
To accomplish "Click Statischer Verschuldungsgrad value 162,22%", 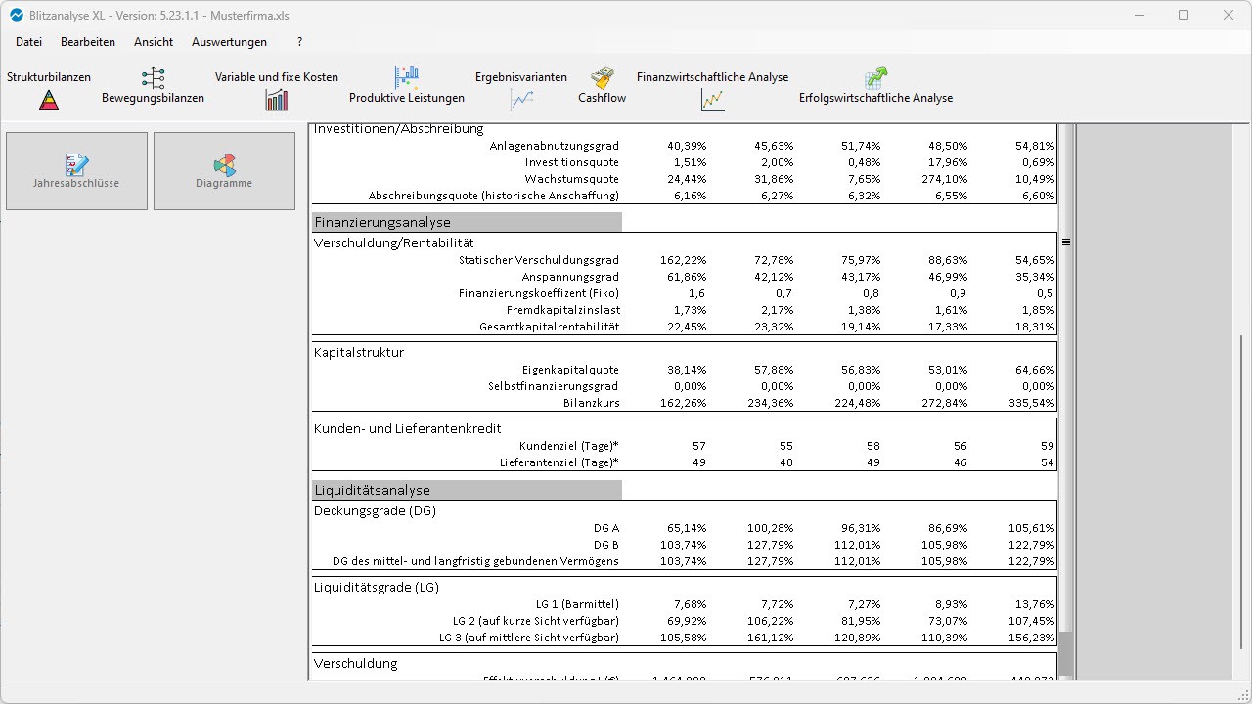I will (x=683, y=260).
